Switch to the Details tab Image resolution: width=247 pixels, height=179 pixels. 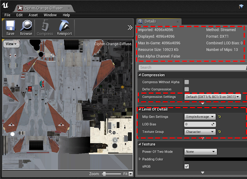[x=150, y=21]
